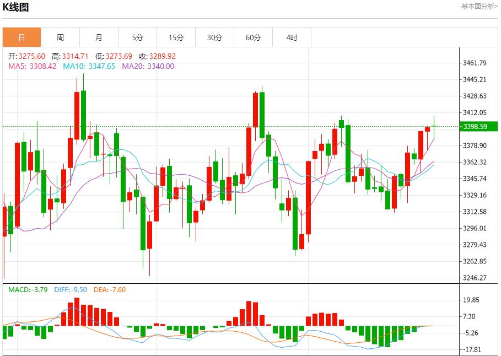This screenshot has width=501, height=356.
Task: Choose the 30分 timeframe tab
Action: coord(214,37)
